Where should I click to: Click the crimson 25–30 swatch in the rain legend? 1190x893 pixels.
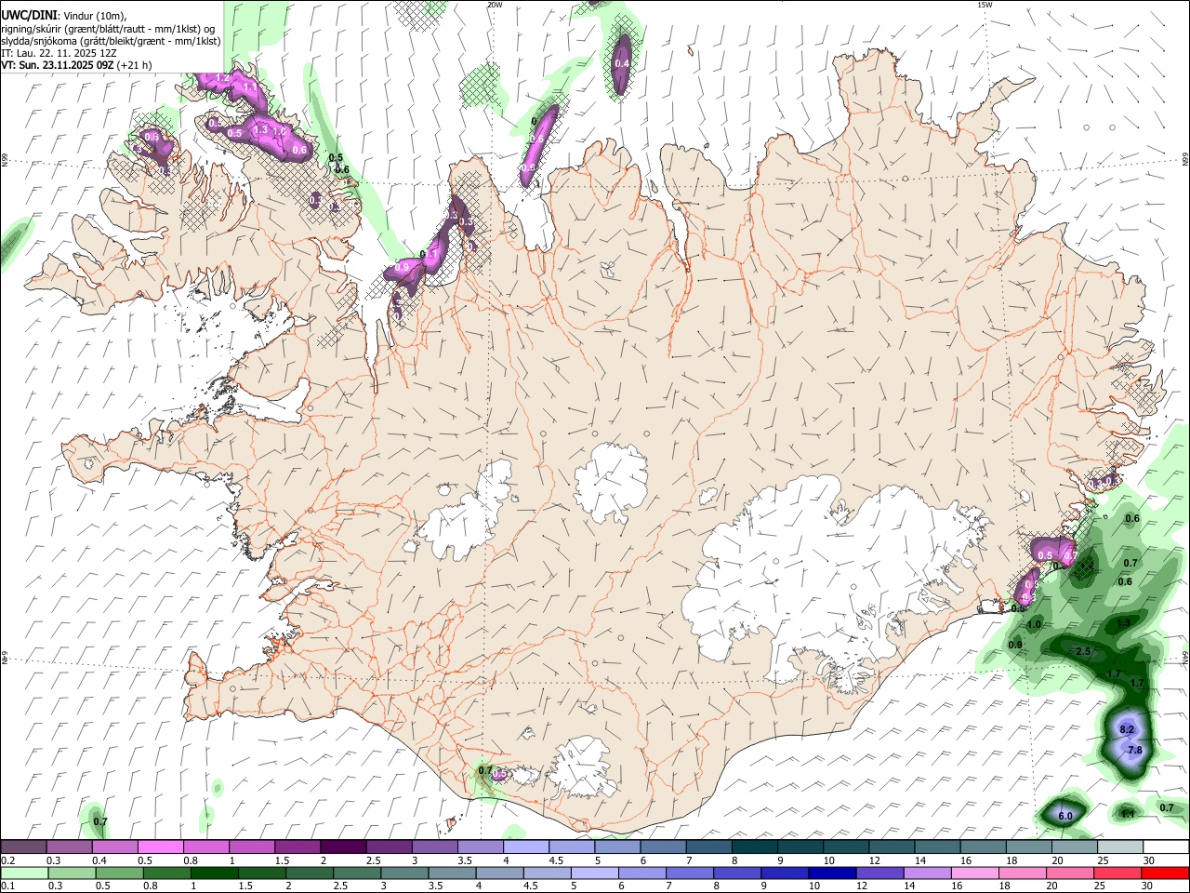coord(1117,873)
